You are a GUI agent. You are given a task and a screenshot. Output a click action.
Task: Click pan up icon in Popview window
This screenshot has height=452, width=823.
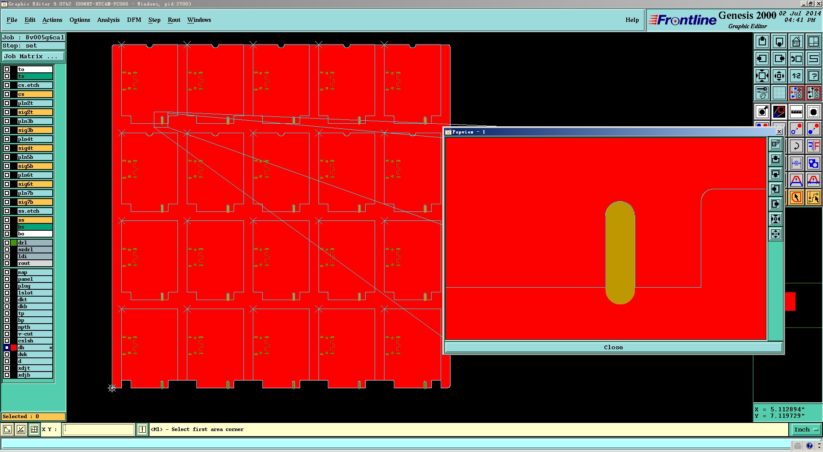pyautogui.click(x=775, y=159)
